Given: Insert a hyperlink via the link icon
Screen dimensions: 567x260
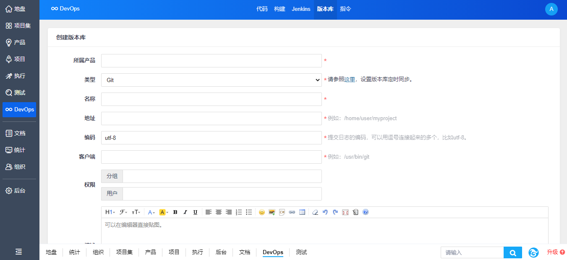Looking at the screenshot, I should click(x=292, y=212).
